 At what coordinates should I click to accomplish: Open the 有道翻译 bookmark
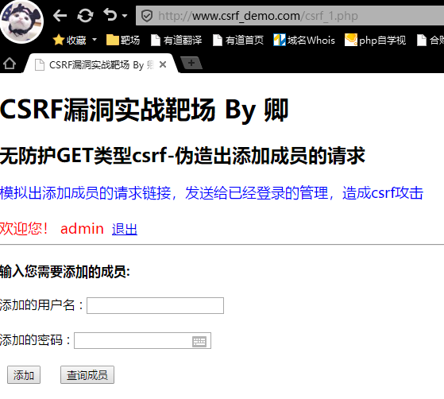tap(176, 40)
